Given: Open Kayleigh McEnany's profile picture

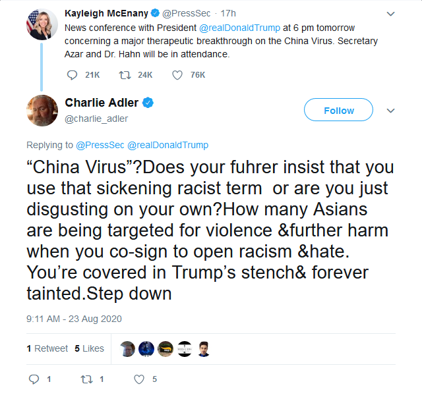Looking at the screenshot, I should [x=42, y=24].
